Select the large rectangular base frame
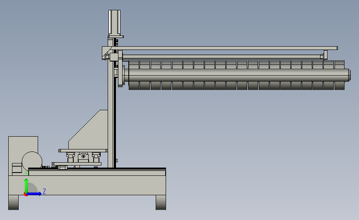Image resolution: width=359 pixels, height=220 pixels. [x=87, y=185]
